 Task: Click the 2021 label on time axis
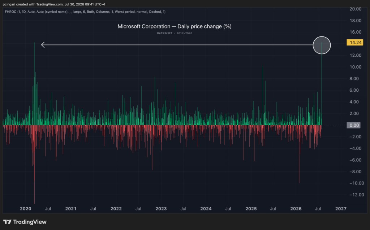(x=71, y=209)
